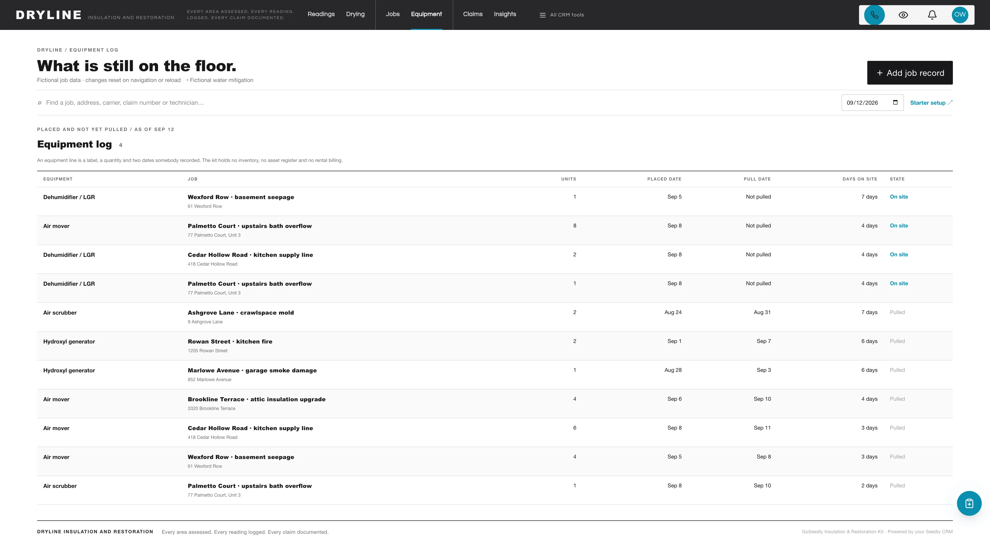
Task: Select the Equipment tab
Action: [x=426, y=14]
